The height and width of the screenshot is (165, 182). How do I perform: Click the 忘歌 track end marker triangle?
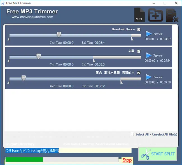coord(94,60)
